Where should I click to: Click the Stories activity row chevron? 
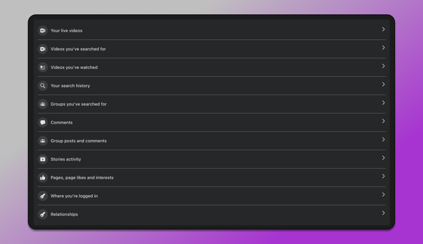[383, 158]
